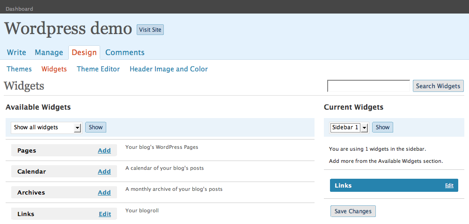
Task: Expand the Sidebar 1 dropdown
Action: pyautogui.click(x=349, y=127)
